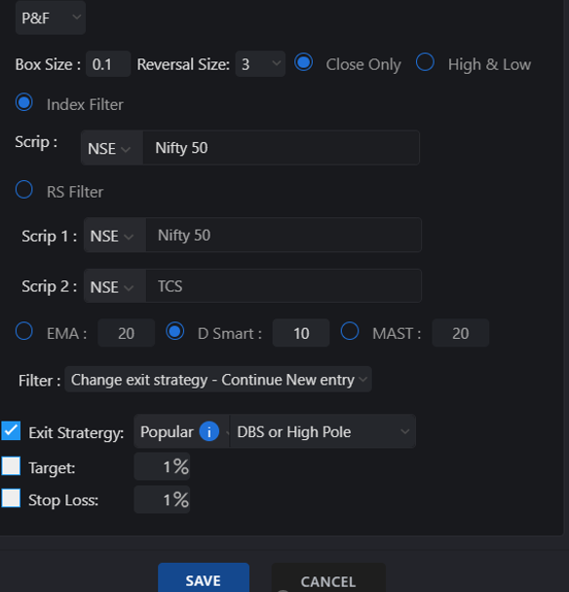The height and width of the screenshot is (592, 569).
Task: Click the SAVE button
Action: [204, 578]
